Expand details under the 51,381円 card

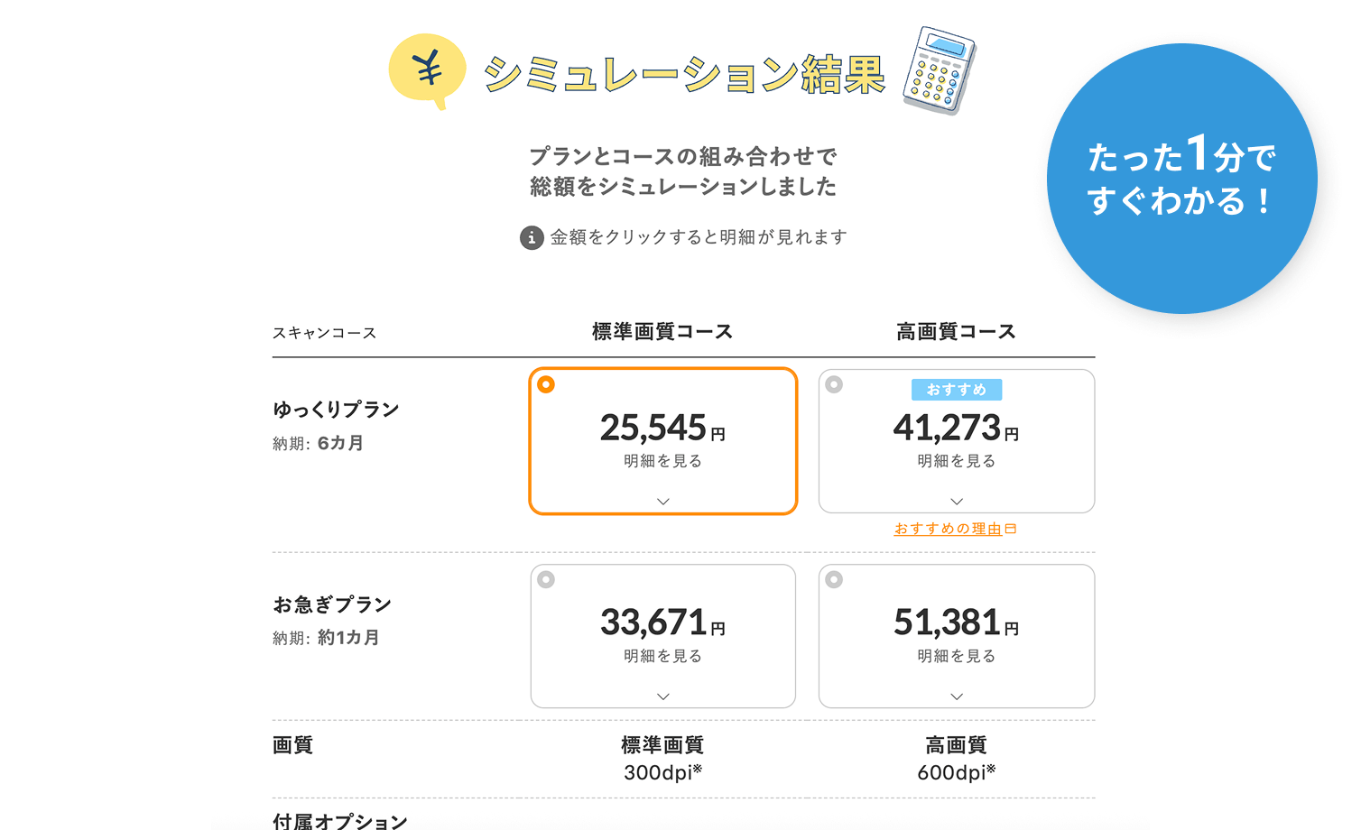[957, 696]
